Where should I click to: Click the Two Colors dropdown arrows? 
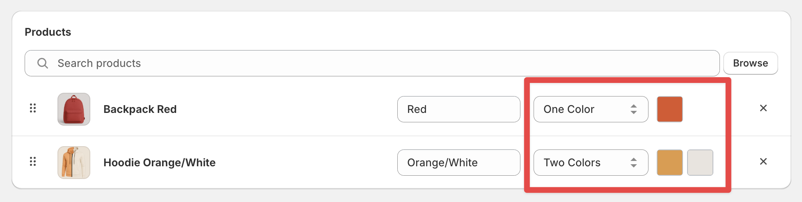pos(634,163)
